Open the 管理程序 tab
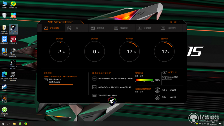The height and width of the screenshot is (126, 224). (x=101, y=28)
